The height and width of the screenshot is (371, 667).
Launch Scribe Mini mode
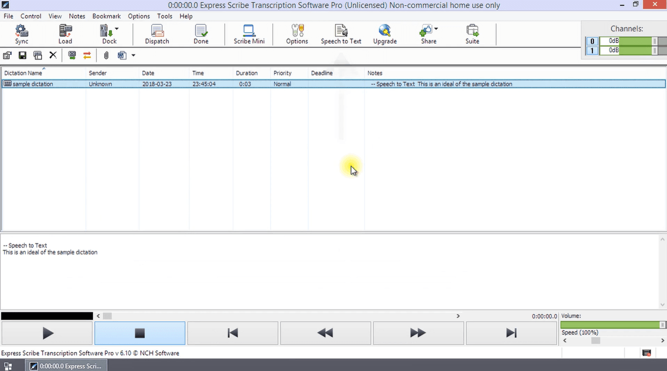(x=249, y=34)
